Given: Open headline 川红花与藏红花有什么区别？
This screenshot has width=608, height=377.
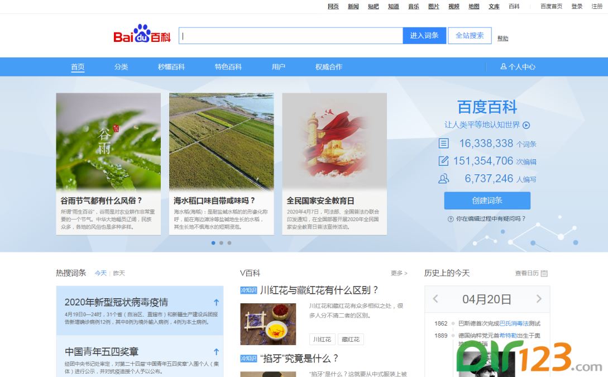Looking at the screenshot, I should pyautogui.click(x=319, y=290).
